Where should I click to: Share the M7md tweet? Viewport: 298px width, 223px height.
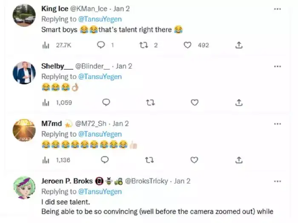pyautogui.click(x=239, y=160)
